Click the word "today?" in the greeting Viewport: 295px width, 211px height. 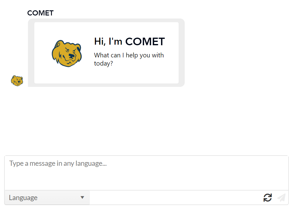click(104, 63)
